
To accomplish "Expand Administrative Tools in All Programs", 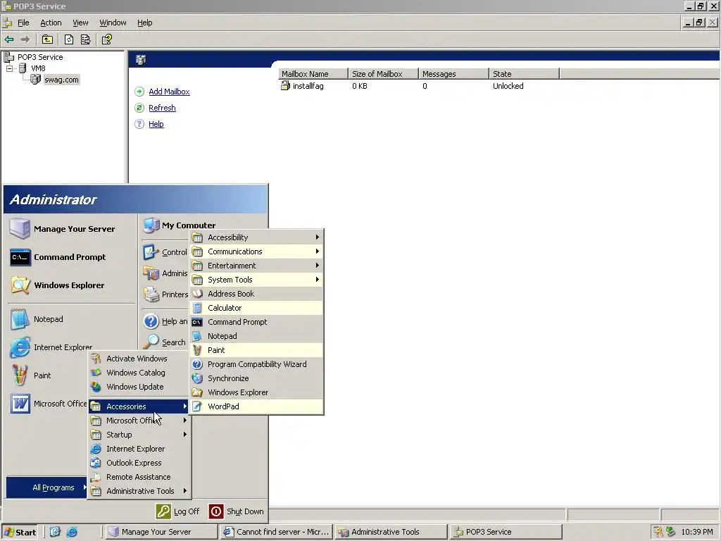I will [x=139, y=491].
